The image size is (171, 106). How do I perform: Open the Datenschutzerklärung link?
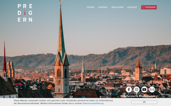point(93,103)
